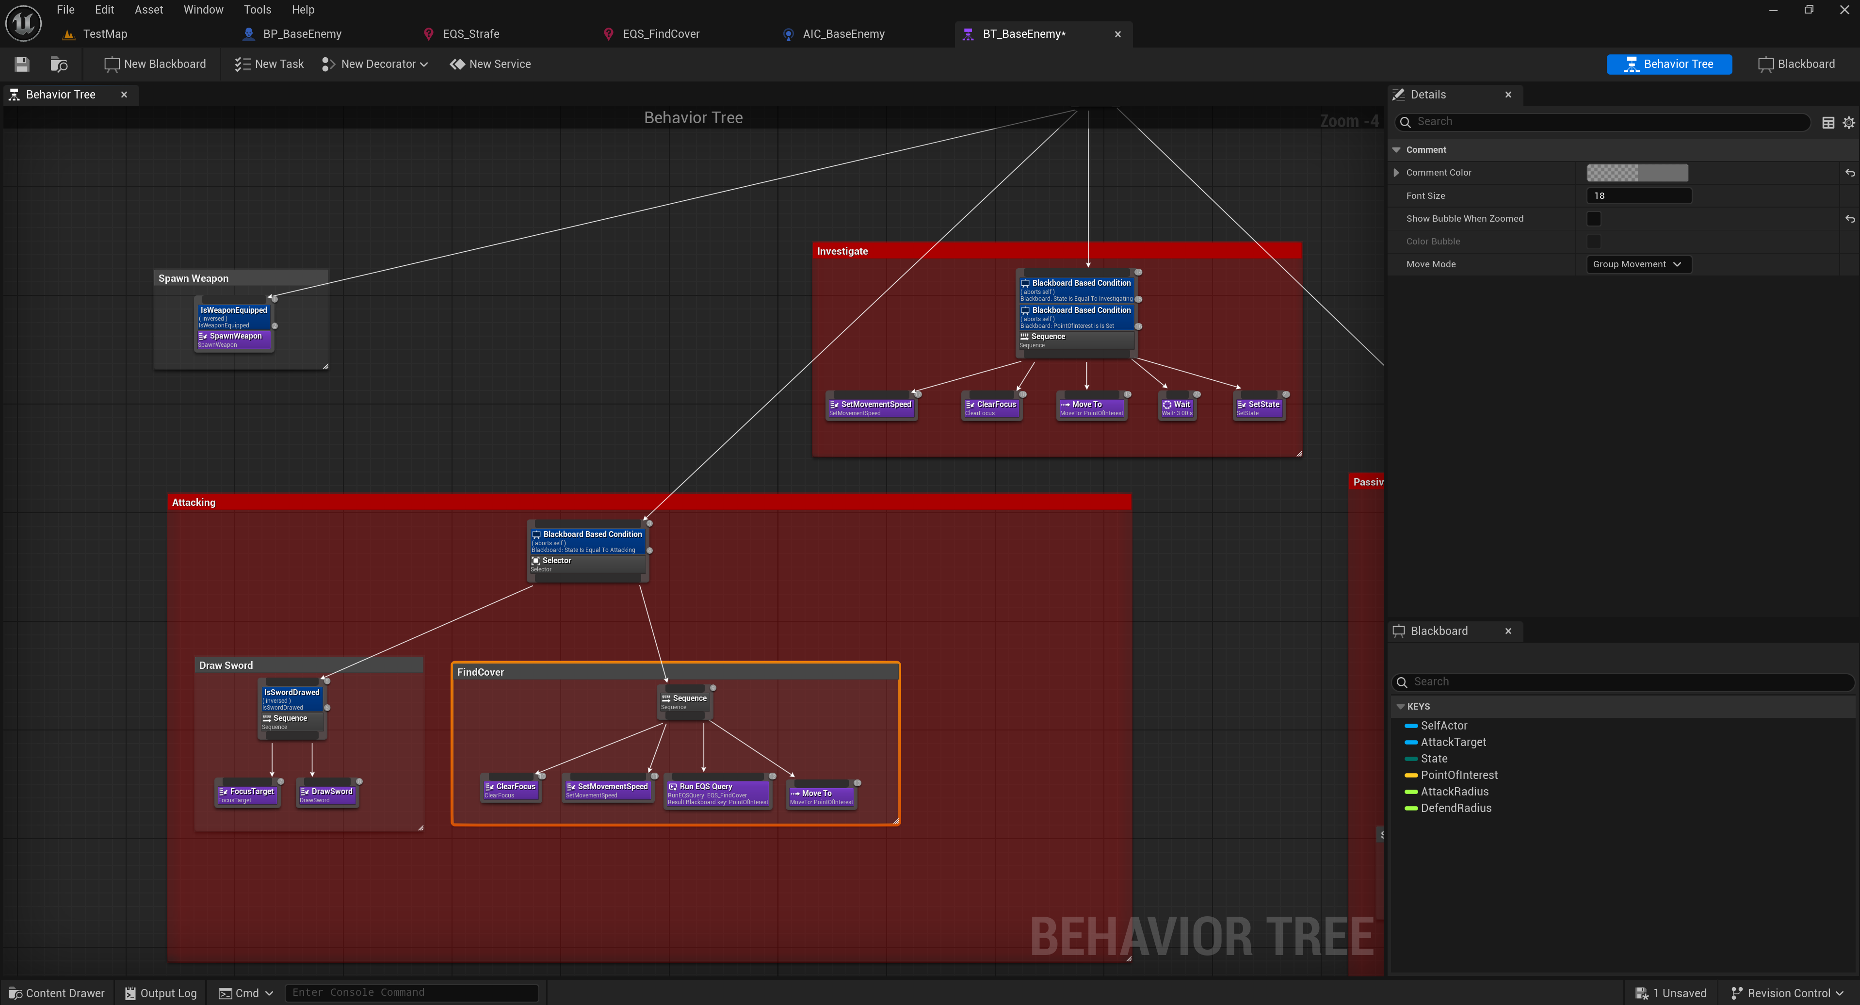Screen dimensions: 1860x1005
Task: Click New Blackboard toolbar icon
Action: point(112,64)
